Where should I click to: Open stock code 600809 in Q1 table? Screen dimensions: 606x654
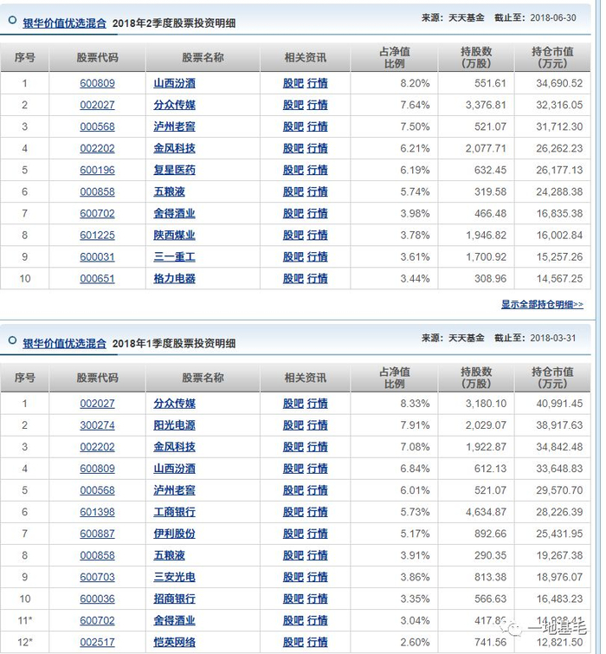coord(97,469)
